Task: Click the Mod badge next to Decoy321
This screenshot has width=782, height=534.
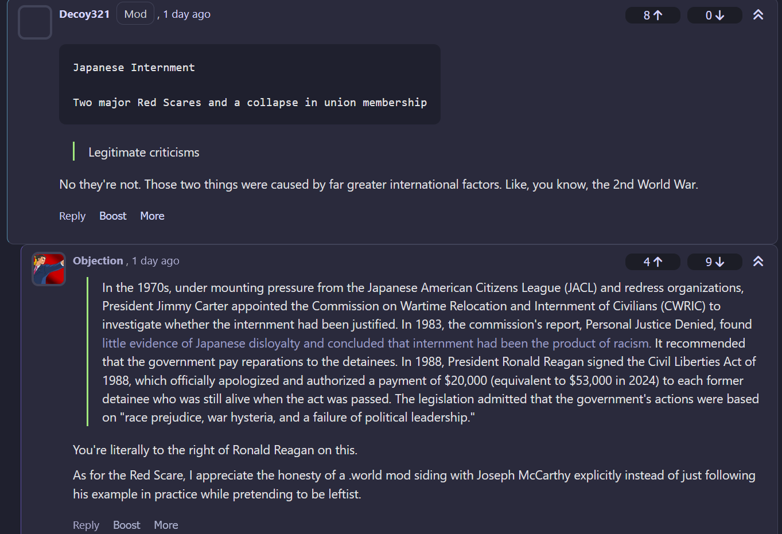Action: click(x=135, y=14)
